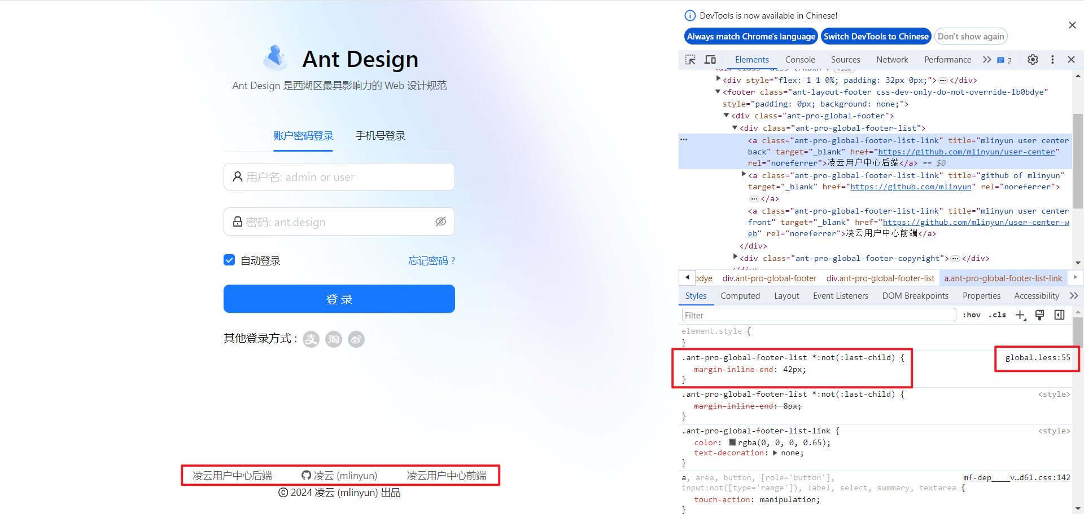This screenshot has height=514, width=1084.
Task: Click the new style rule plus icon
Action: (x=1020, y=315)
